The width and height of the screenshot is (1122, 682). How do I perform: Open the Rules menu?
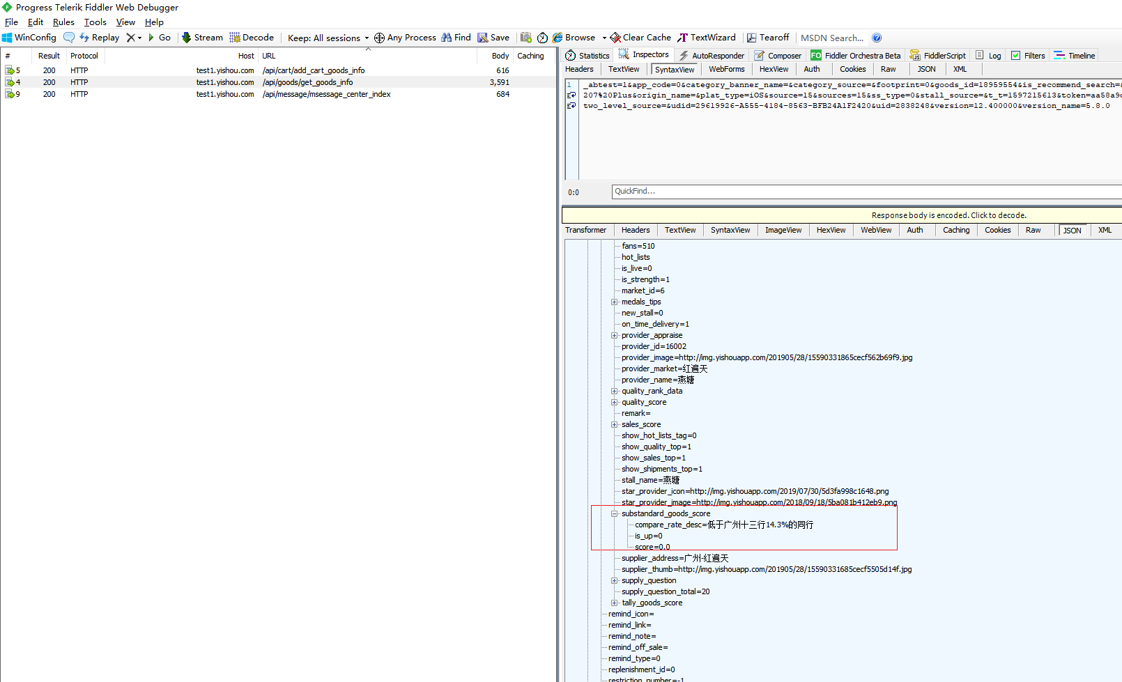[63, 22]
